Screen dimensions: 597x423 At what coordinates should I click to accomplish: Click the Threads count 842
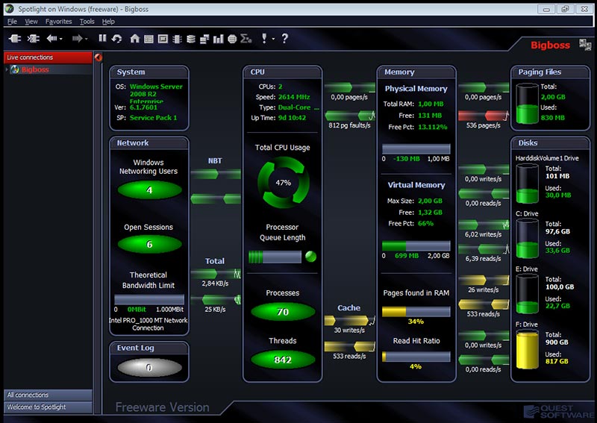tap(283, 360)
